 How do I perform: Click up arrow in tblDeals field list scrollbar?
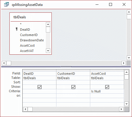point(48,24)
